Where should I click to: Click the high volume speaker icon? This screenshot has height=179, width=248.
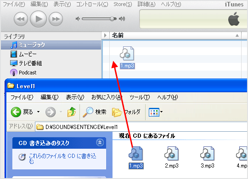122,19
